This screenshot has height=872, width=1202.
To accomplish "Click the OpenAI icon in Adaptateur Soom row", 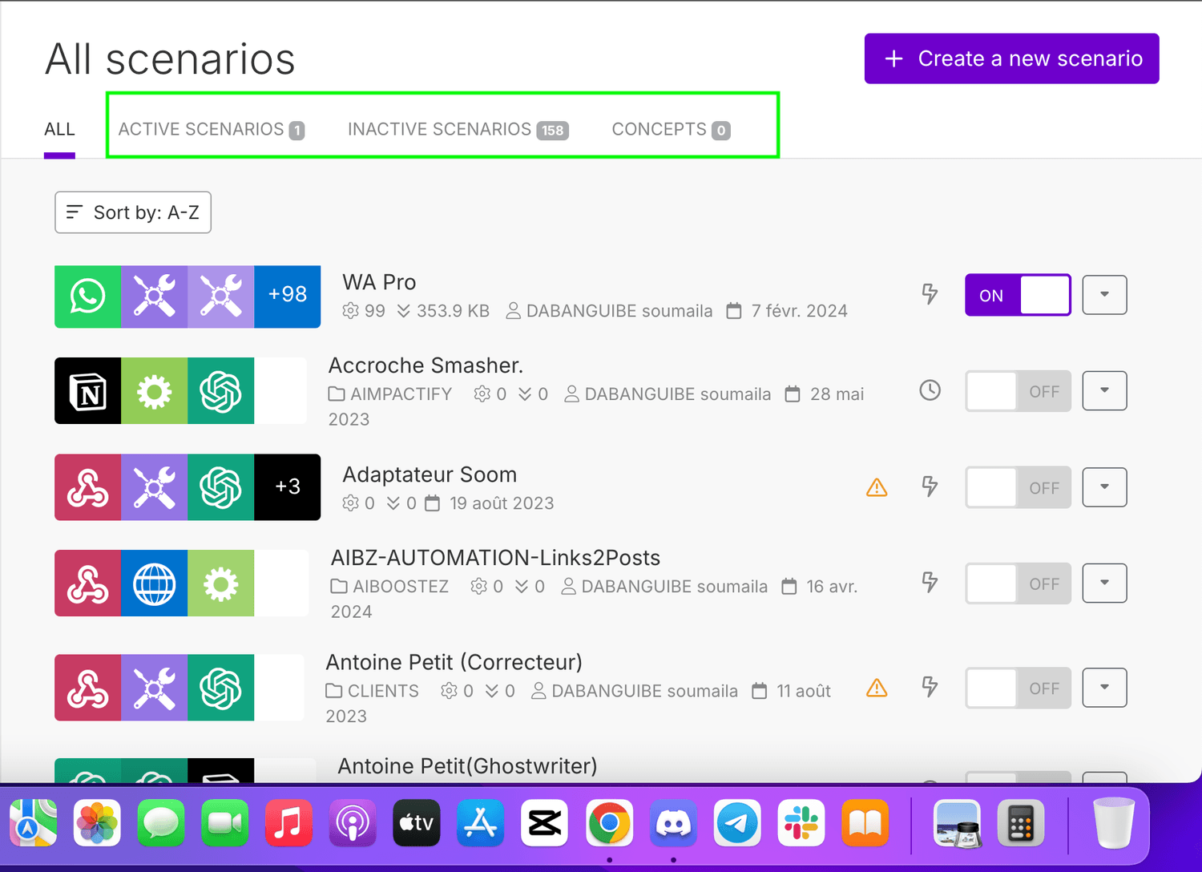I will click(x=220, y=487).
